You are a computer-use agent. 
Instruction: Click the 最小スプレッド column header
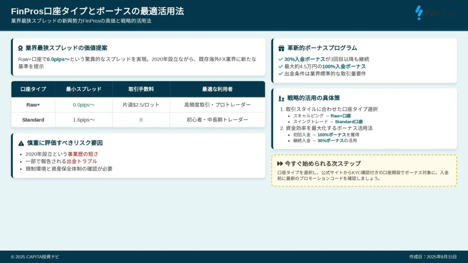[84, 89]
